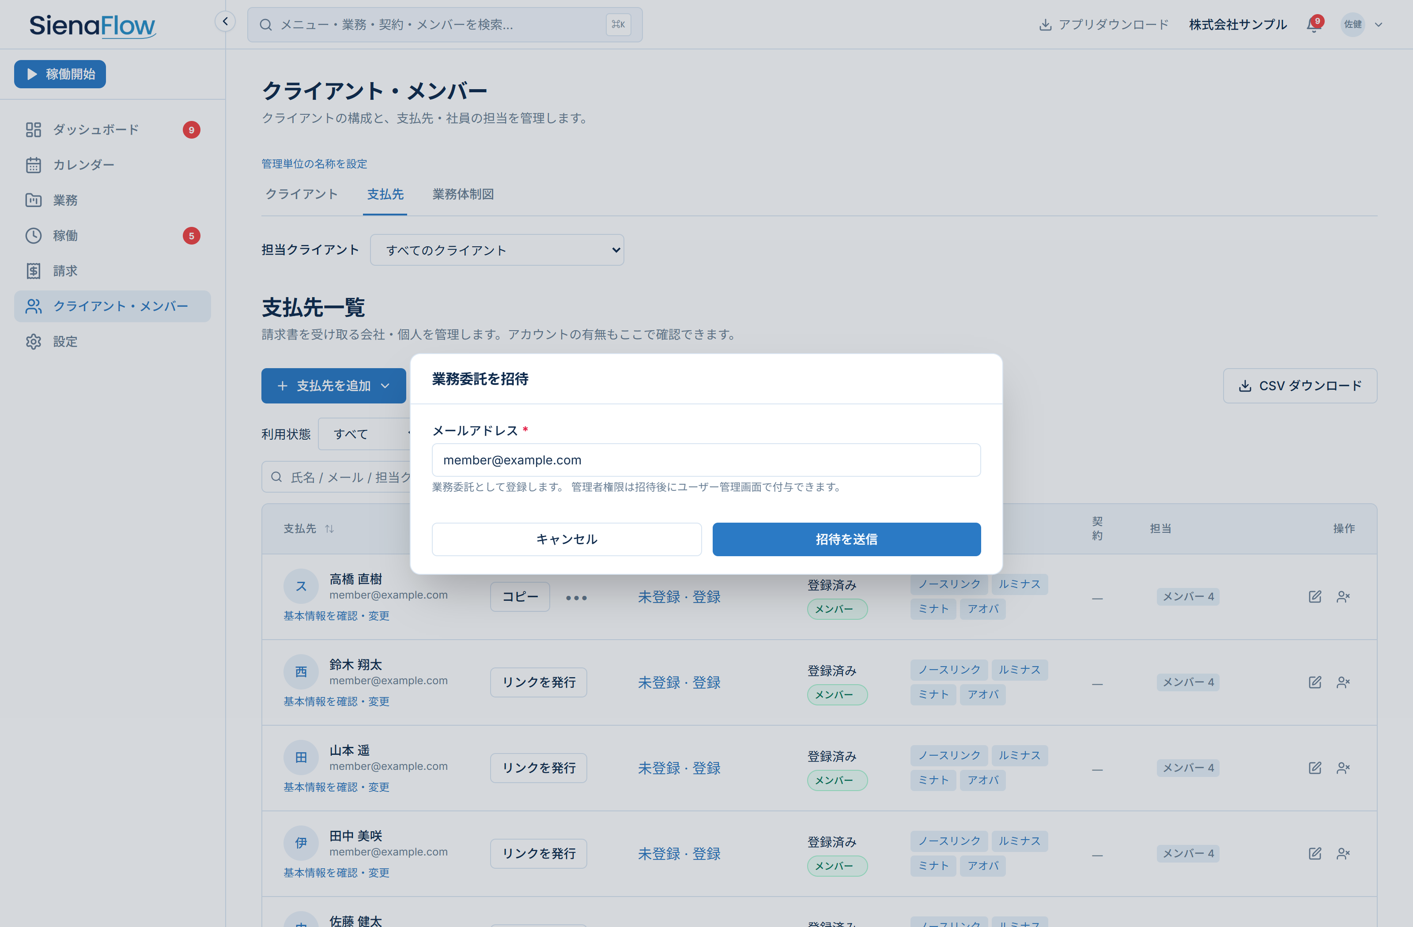
Task: Open 設定 in sidebar
Action: coord(112,341)
